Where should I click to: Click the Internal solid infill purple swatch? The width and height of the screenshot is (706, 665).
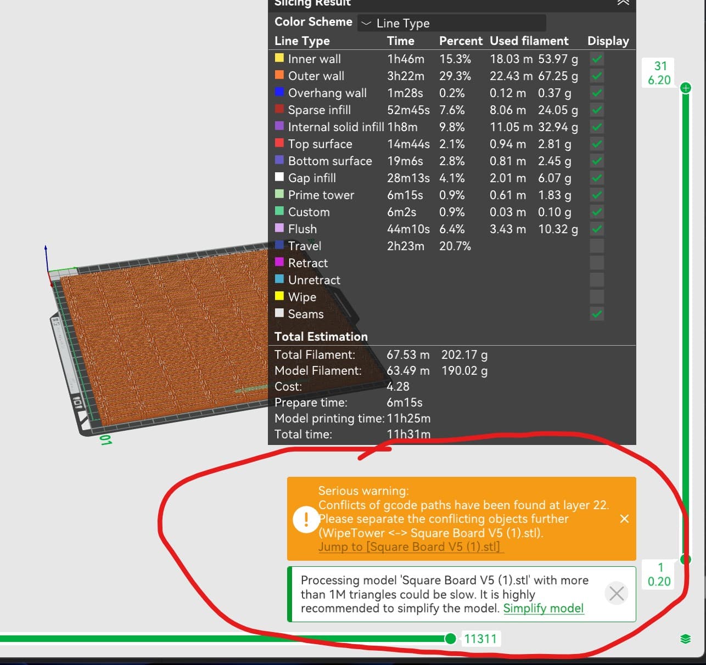[279, 126]
